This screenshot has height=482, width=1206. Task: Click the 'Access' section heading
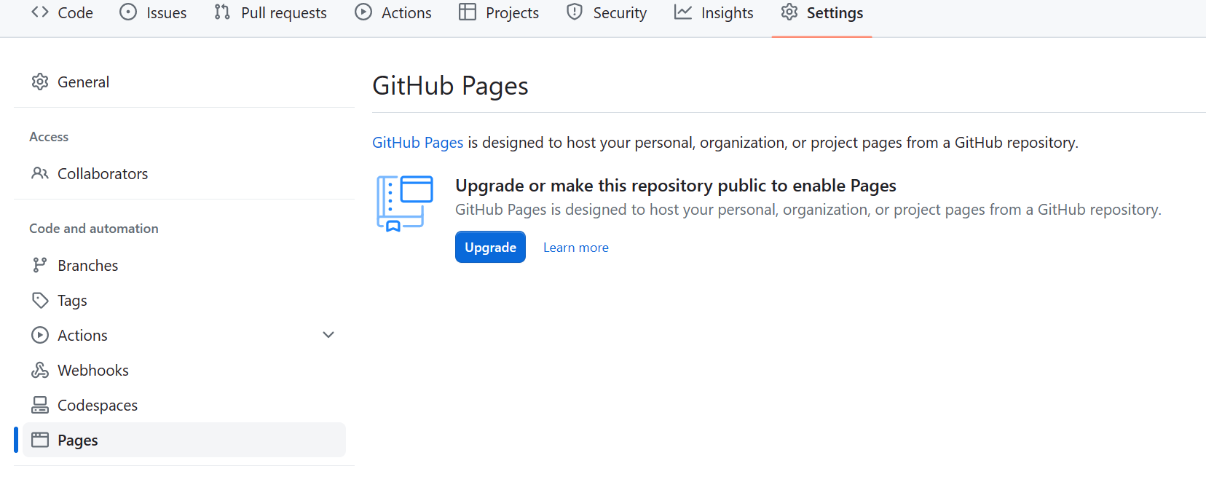pyautogui.click(x=49, y=137)
